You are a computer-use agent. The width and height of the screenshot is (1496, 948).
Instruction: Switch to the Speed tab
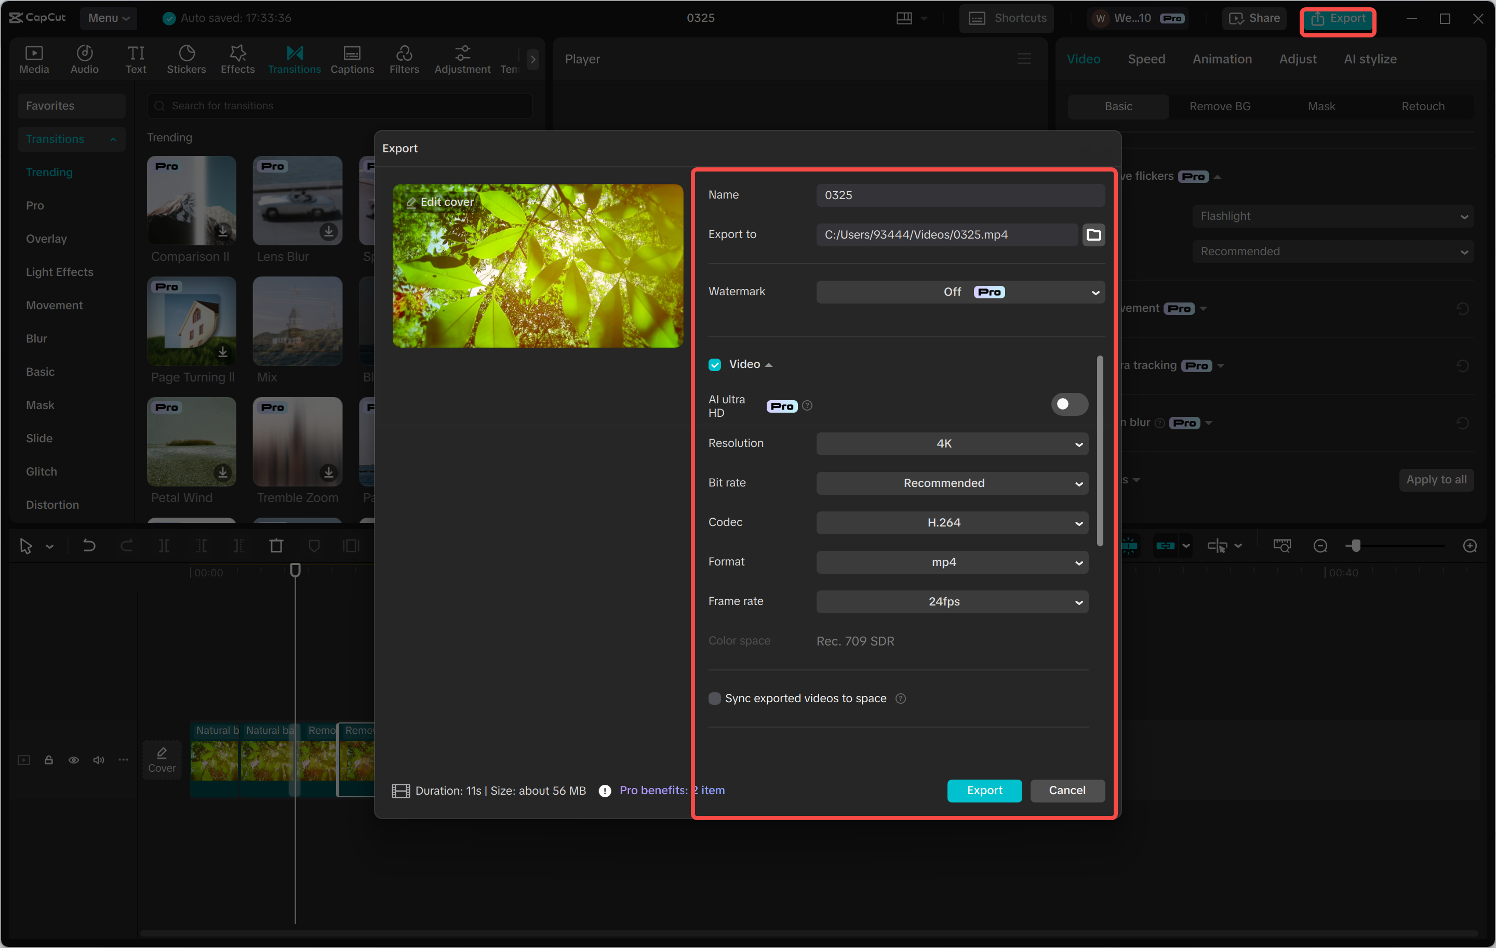point(1146,58)
